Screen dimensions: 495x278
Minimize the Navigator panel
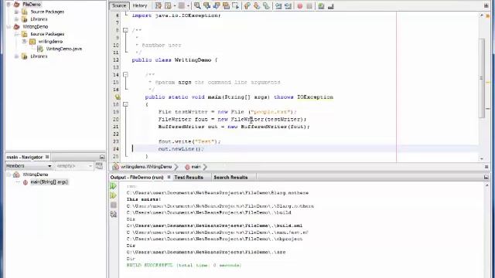(x=102, y=157)
